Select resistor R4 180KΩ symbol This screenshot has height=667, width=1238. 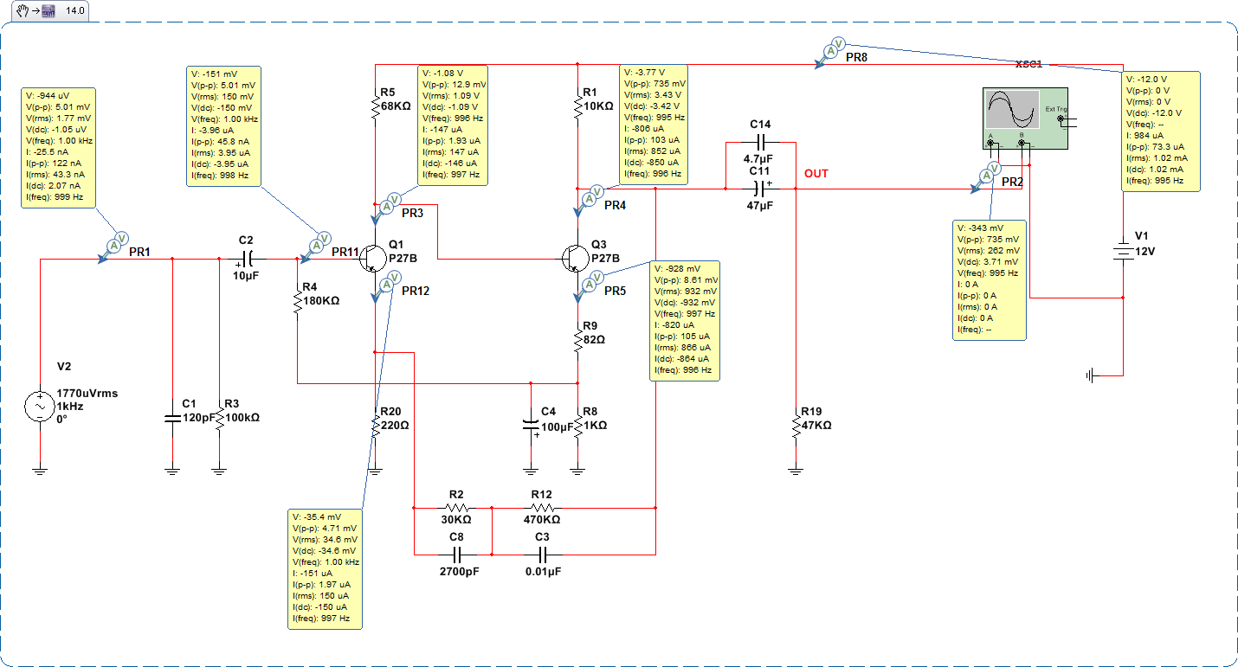tap(298, 299)
